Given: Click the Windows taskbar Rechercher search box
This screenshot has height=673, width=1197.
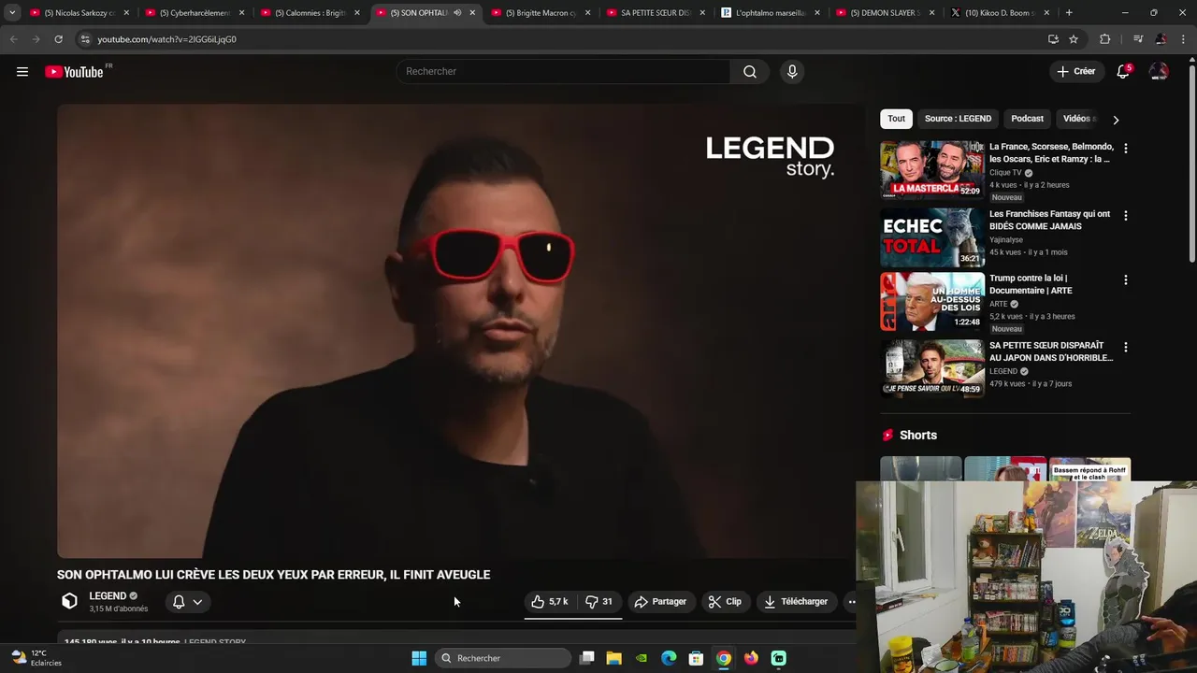Looking at the screenshot, I should (x=503, y=658).
